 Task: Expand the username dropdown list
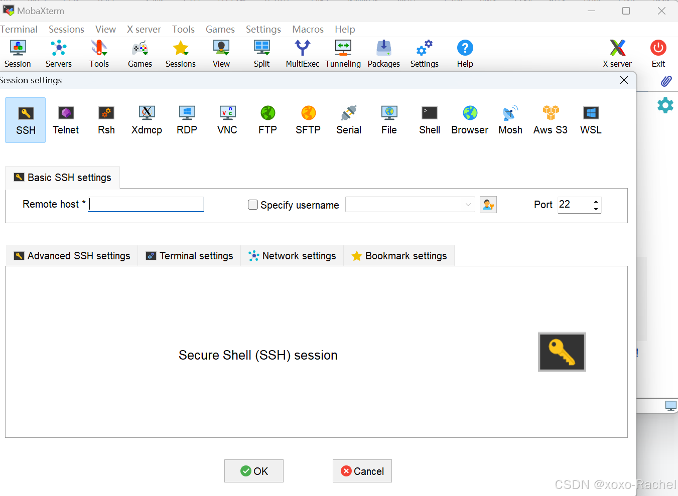[468, 205]
